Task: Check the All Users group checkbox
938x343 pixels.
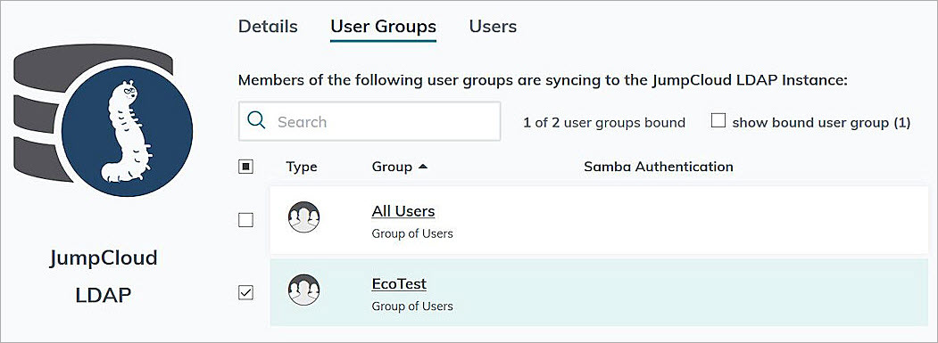Action: click(x=245, y=221)
